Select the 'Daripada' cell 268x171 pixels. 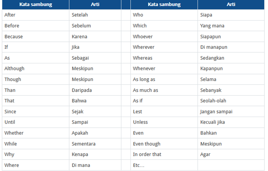(x=95, y=90)
